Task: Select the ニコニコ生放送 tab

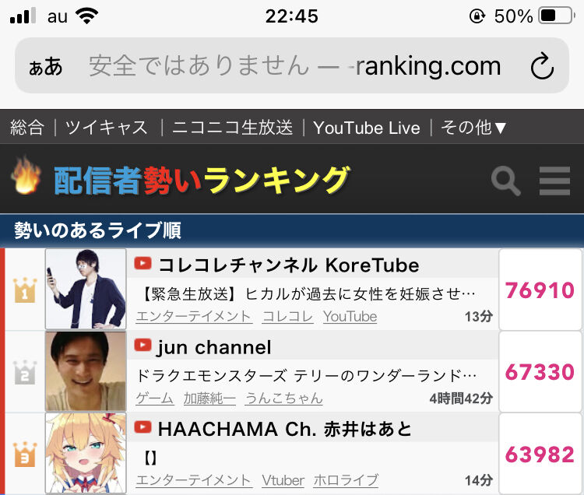Action: 232,128
